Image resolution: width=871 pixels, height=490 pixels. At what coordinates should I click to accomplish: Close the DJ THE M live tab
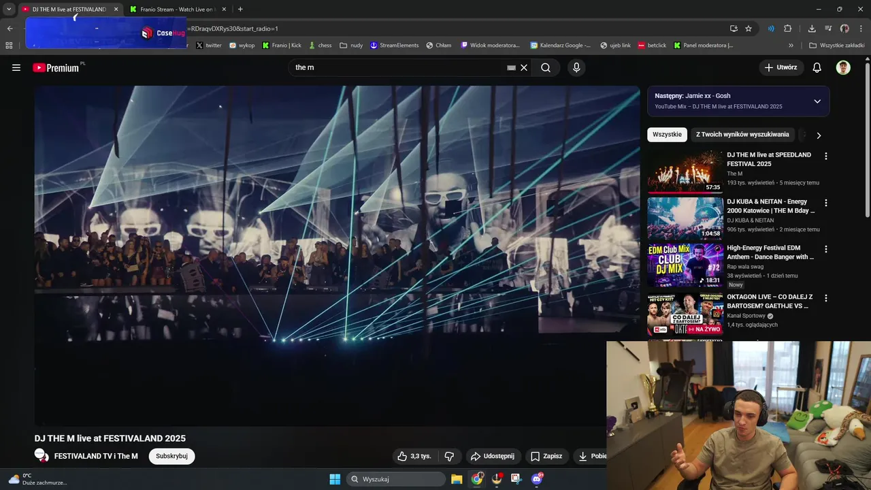116,10
